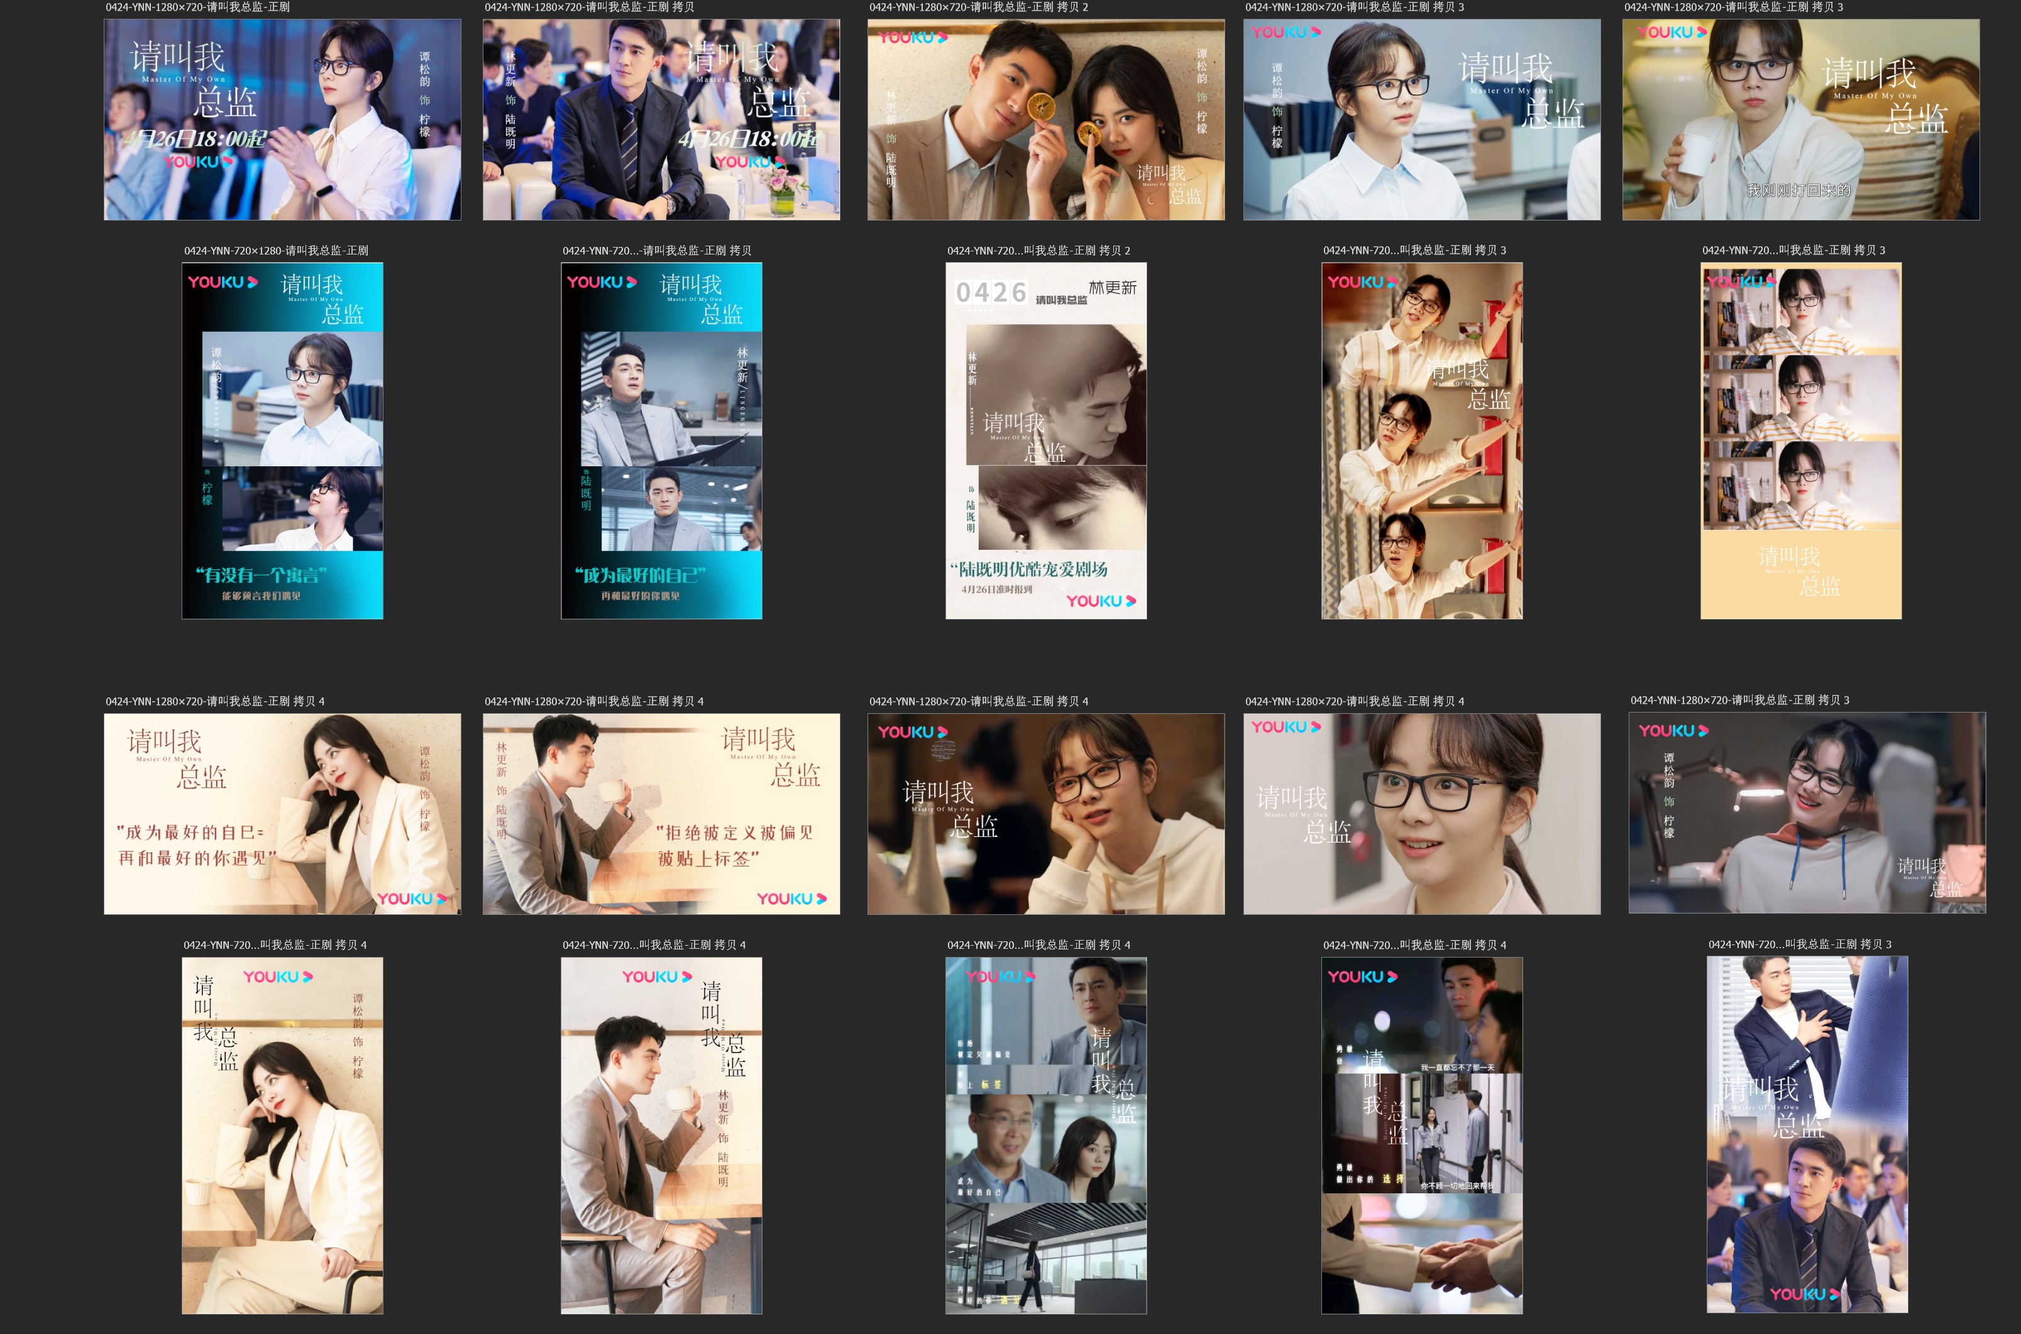Click the artboard name 0424-YNN-1280×720-请叫我总监-正剧 拷贝
This screenshot has height=1334, width=2021.
click(x=589, y=7)
